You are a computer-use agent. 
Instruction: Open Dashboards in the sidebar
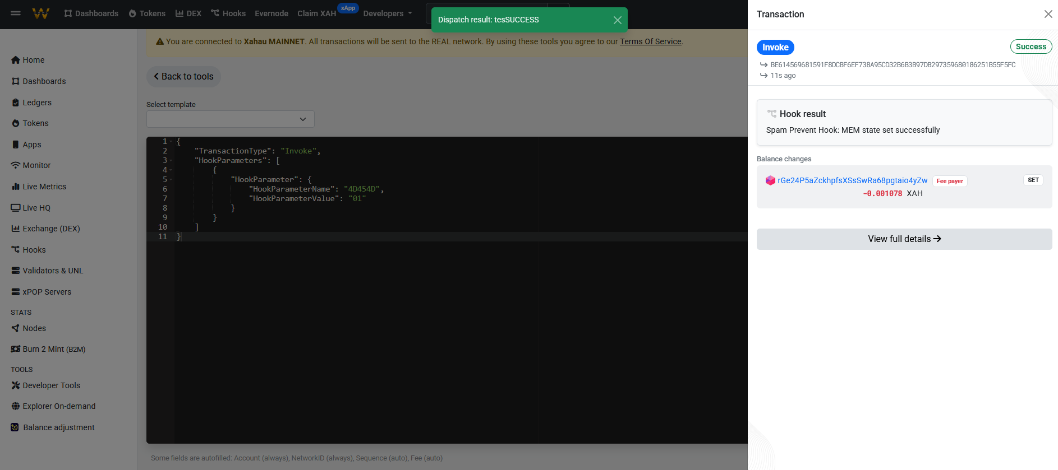click(x=39, y=81)
